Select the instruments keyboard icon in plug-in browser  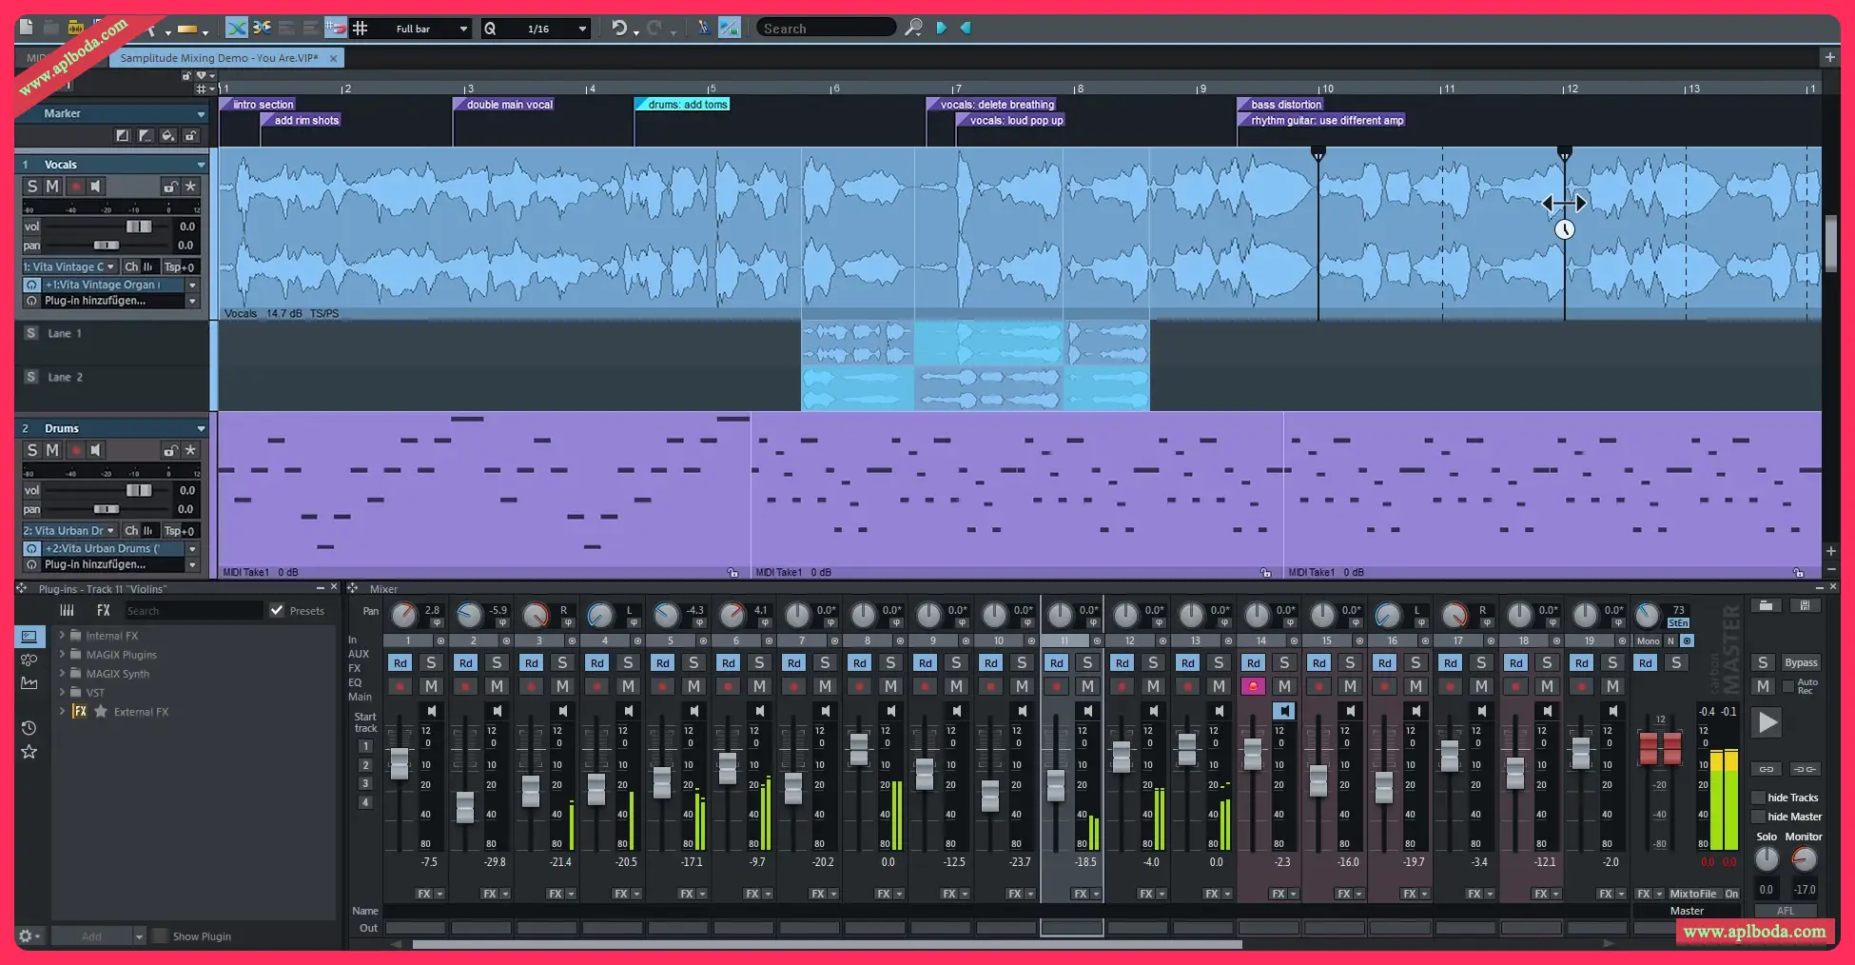67,611
